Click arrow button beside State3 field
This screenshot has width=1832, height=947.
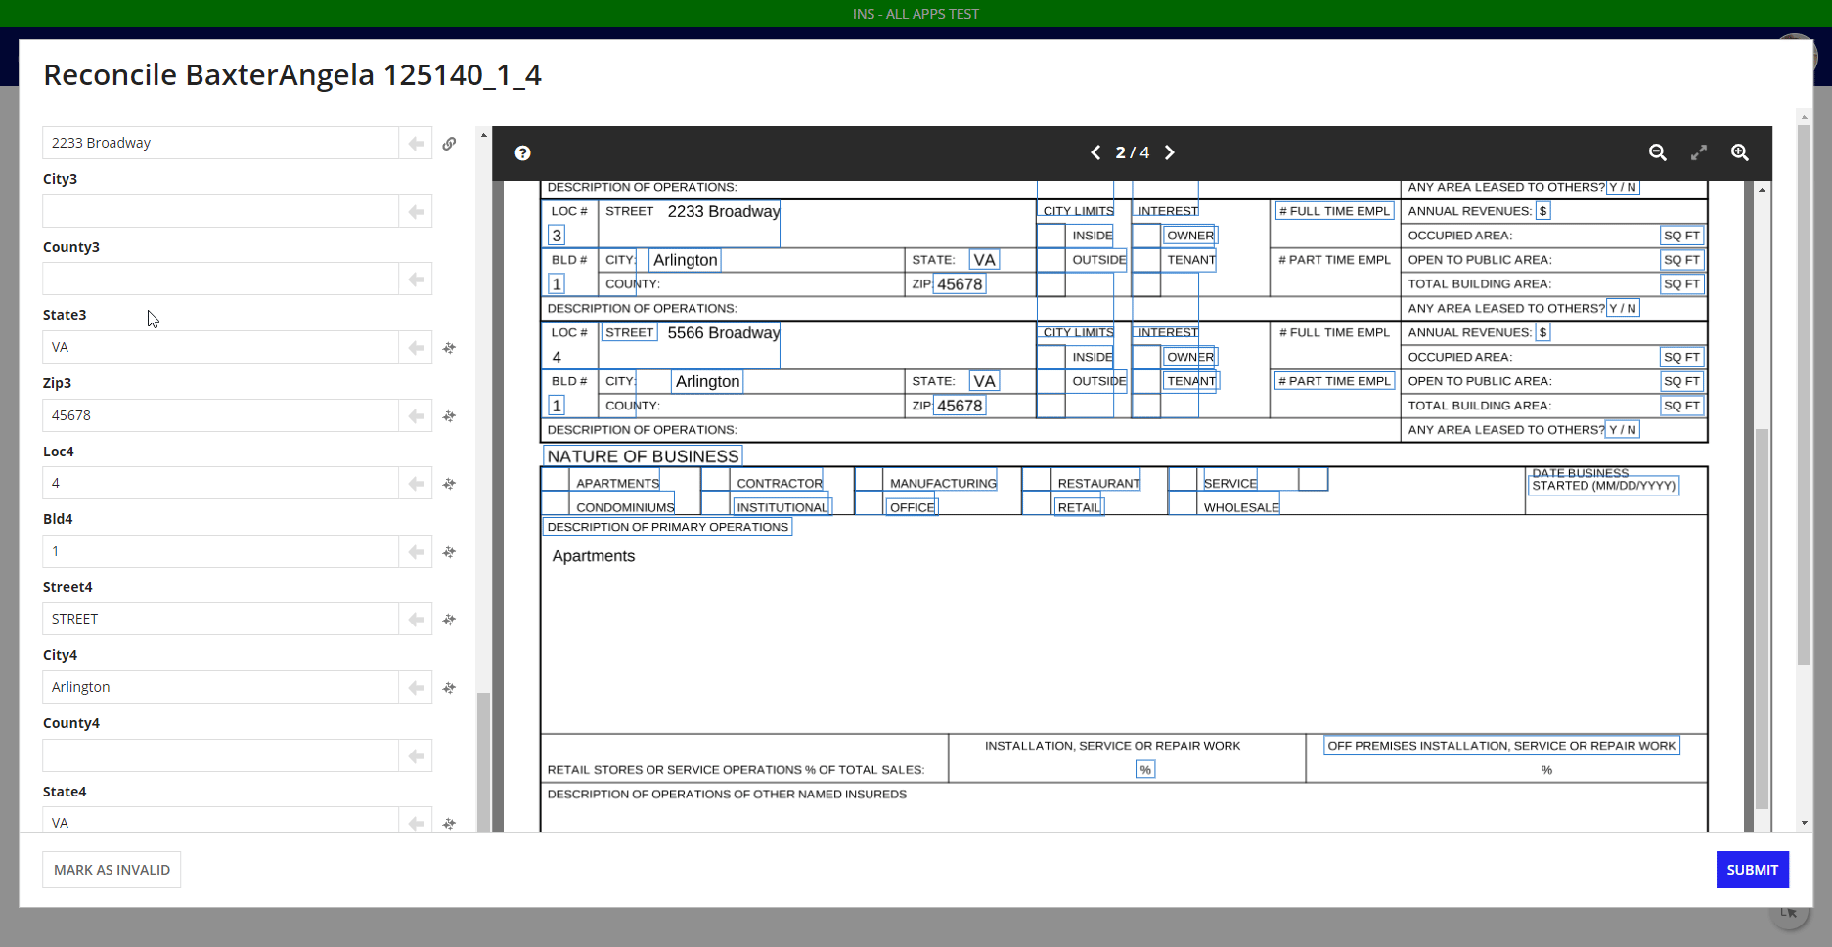click(416, 347)
